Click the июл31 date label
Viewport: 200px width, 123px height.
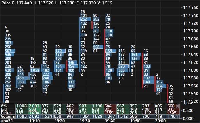click(6, 121)
